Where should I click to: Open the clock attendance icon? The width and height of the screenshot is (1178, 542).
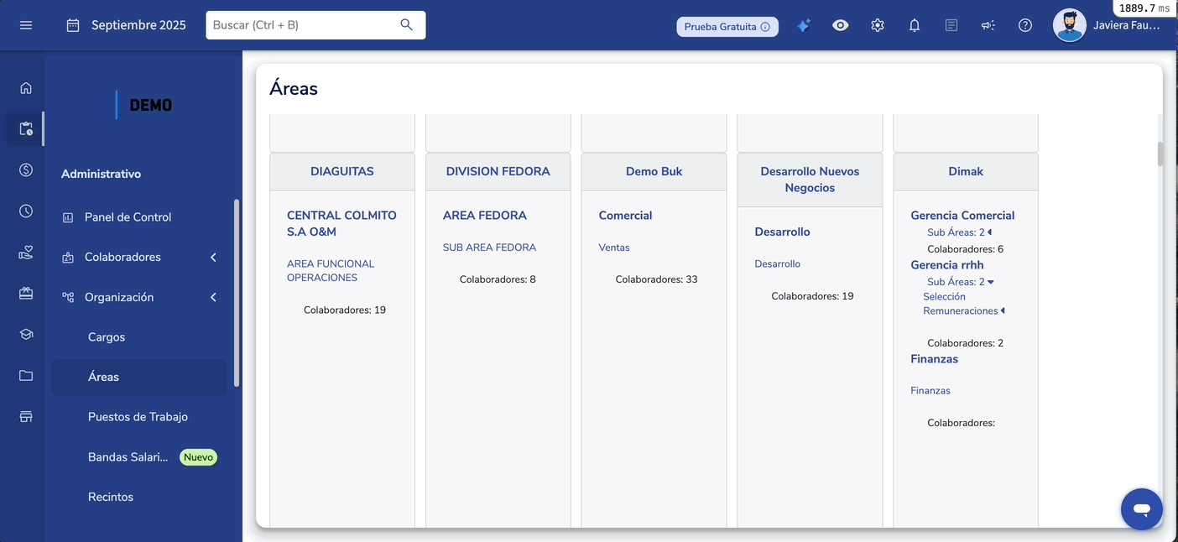pyautogui.click(x=26, y=211)
